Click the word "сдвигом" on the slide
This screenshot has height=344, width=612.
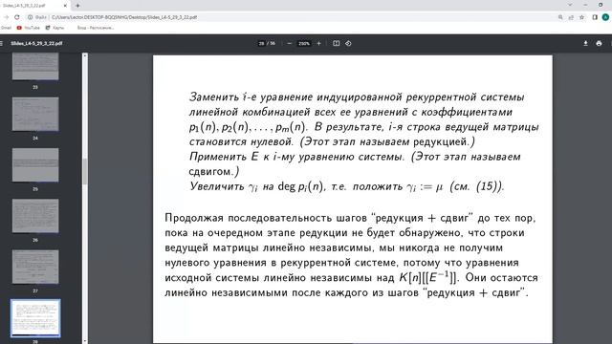(x=210, y=172)
